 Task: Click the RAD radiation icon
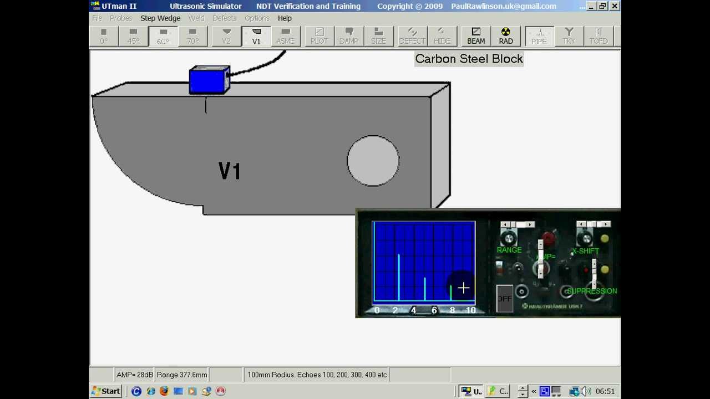click(506, 36)
